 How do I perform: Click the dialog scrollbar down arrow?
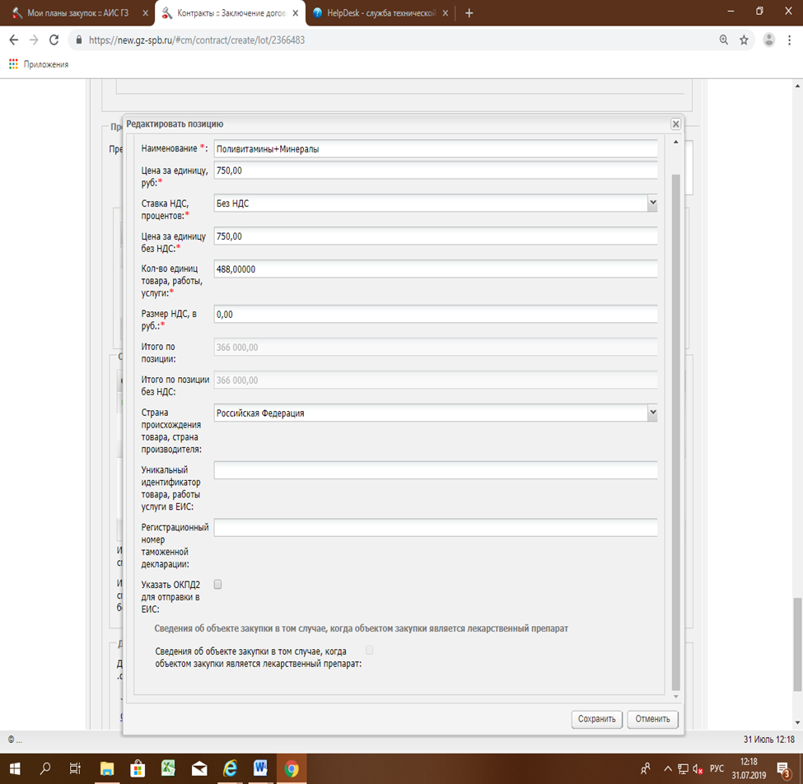point(675,697)
